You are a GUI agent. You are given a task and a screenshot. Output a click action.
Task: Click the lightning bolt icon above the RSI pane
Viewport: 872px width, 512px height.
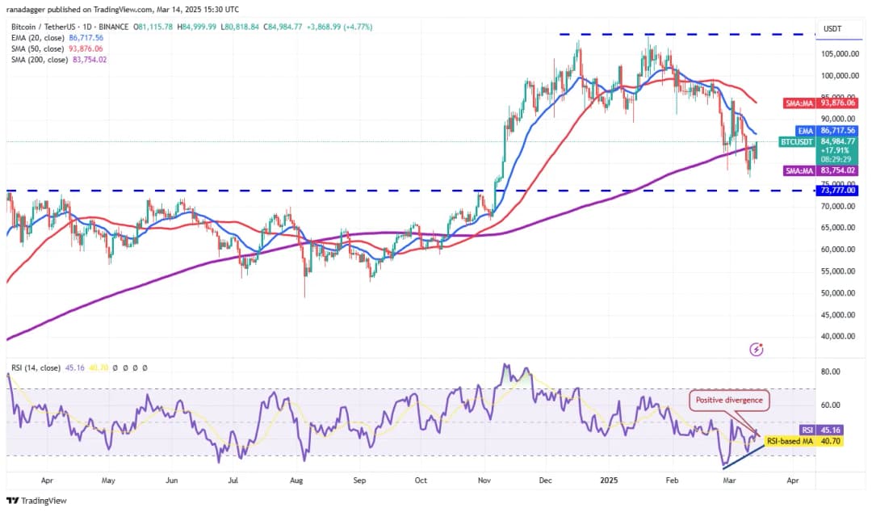(757, 350)
